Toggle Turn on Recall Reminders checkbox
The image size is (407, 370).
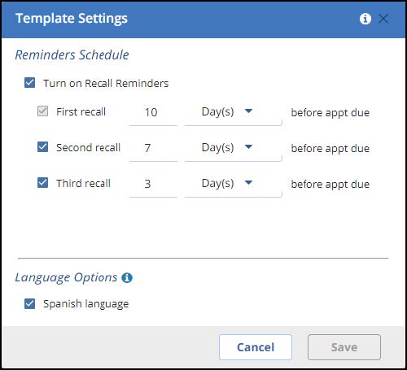[x=29, y=83]
